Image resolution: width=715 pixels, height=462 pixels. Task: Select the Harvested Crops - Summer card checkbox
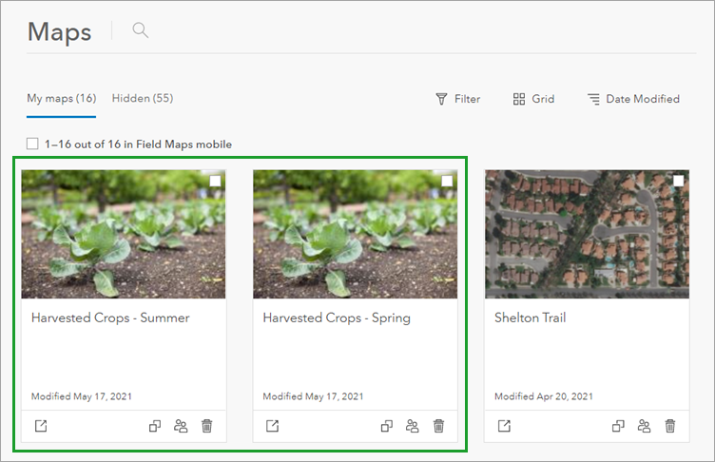pyautogui.click(x=215, y=181)
